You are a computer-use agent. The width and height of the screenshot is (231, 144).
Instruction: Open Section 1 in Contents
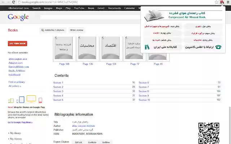[x=58, y=83]
